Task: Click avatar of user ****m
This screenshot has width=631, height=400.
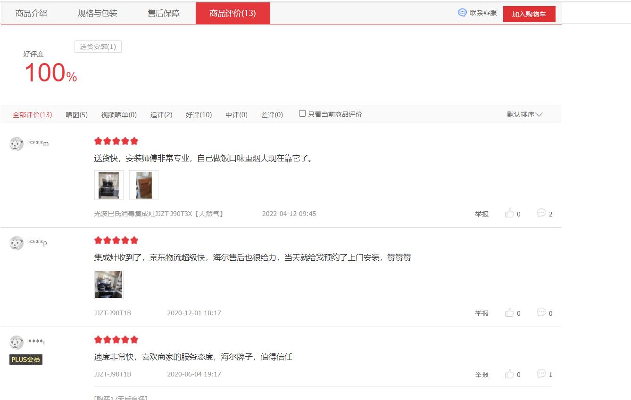Action: pos(17,144)
